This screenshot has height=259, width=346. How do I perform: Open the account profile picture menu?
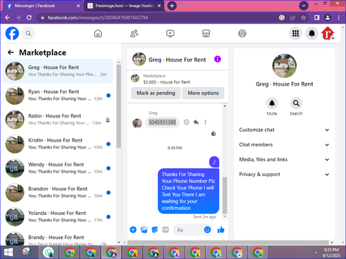click(328, 34)
